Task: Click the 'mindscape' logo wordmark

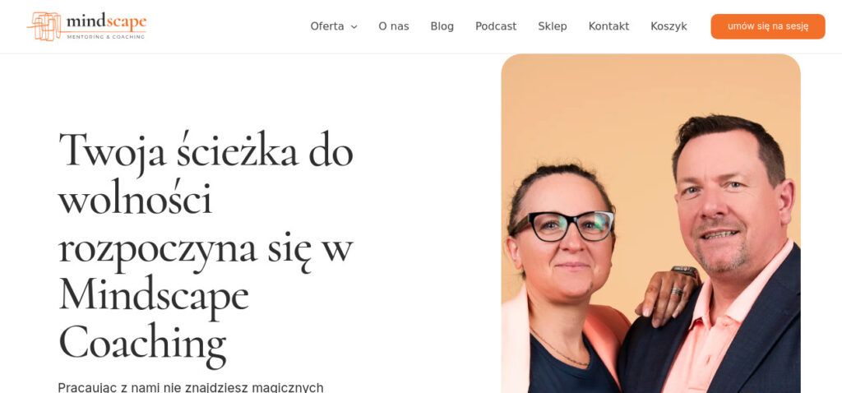Action: point(106,21)
